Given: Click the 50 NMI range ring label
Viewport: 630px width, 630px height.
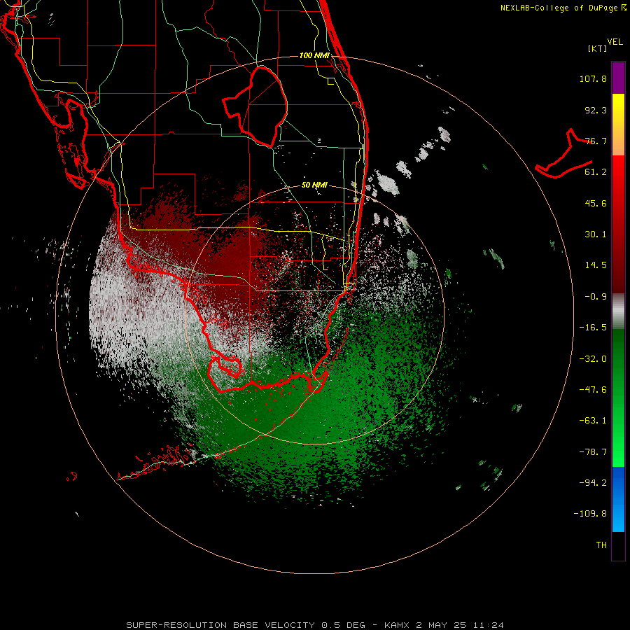Looking at the screenshot, I should [314, 185].
